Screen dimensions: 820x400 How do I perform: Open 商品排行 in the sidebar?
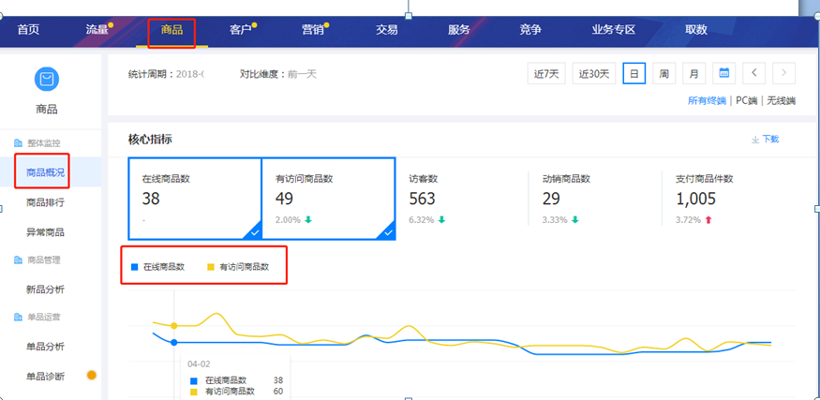[x=45, y=202]
